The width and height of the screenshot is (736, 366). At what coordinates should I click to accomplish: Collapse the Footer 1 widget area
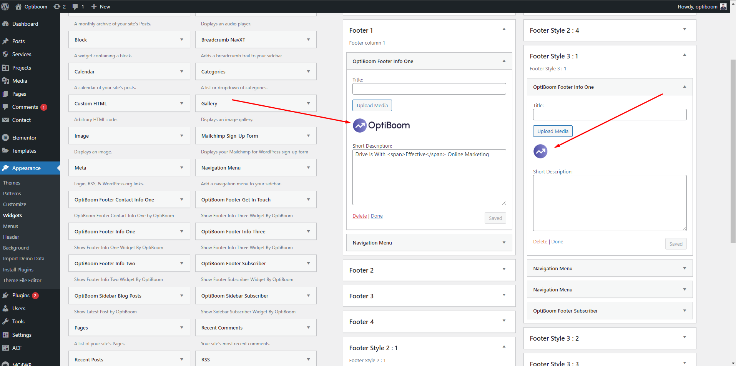tap(504, 29)
